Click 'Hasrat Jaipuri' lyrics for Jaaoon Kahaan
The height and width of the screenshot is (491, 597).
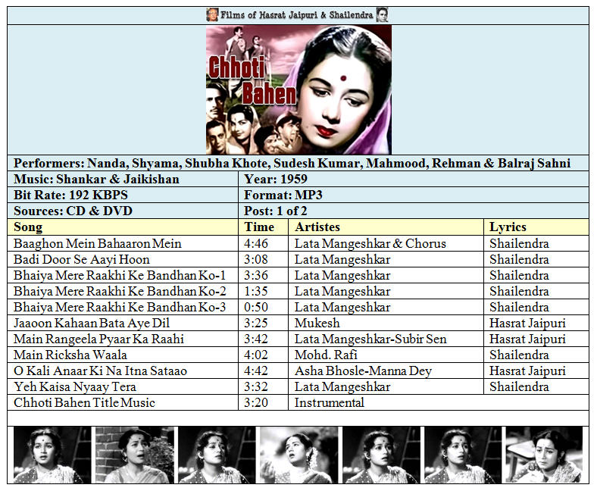click(528, 323)
